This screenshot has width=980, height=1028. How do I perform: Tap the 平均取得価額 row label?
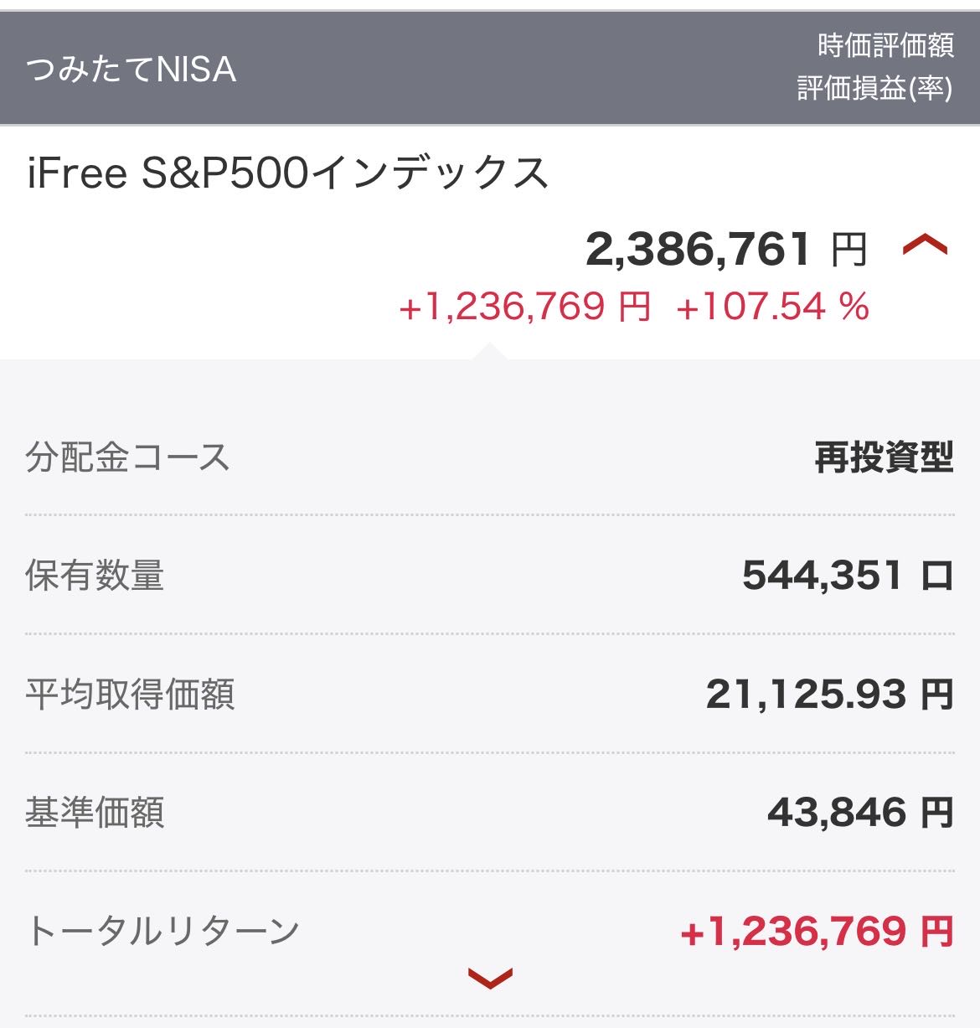click(130, 695)
